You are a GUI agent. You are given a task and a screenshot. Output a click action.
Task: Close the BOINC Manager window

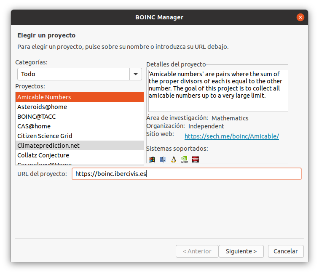(300, 17)
